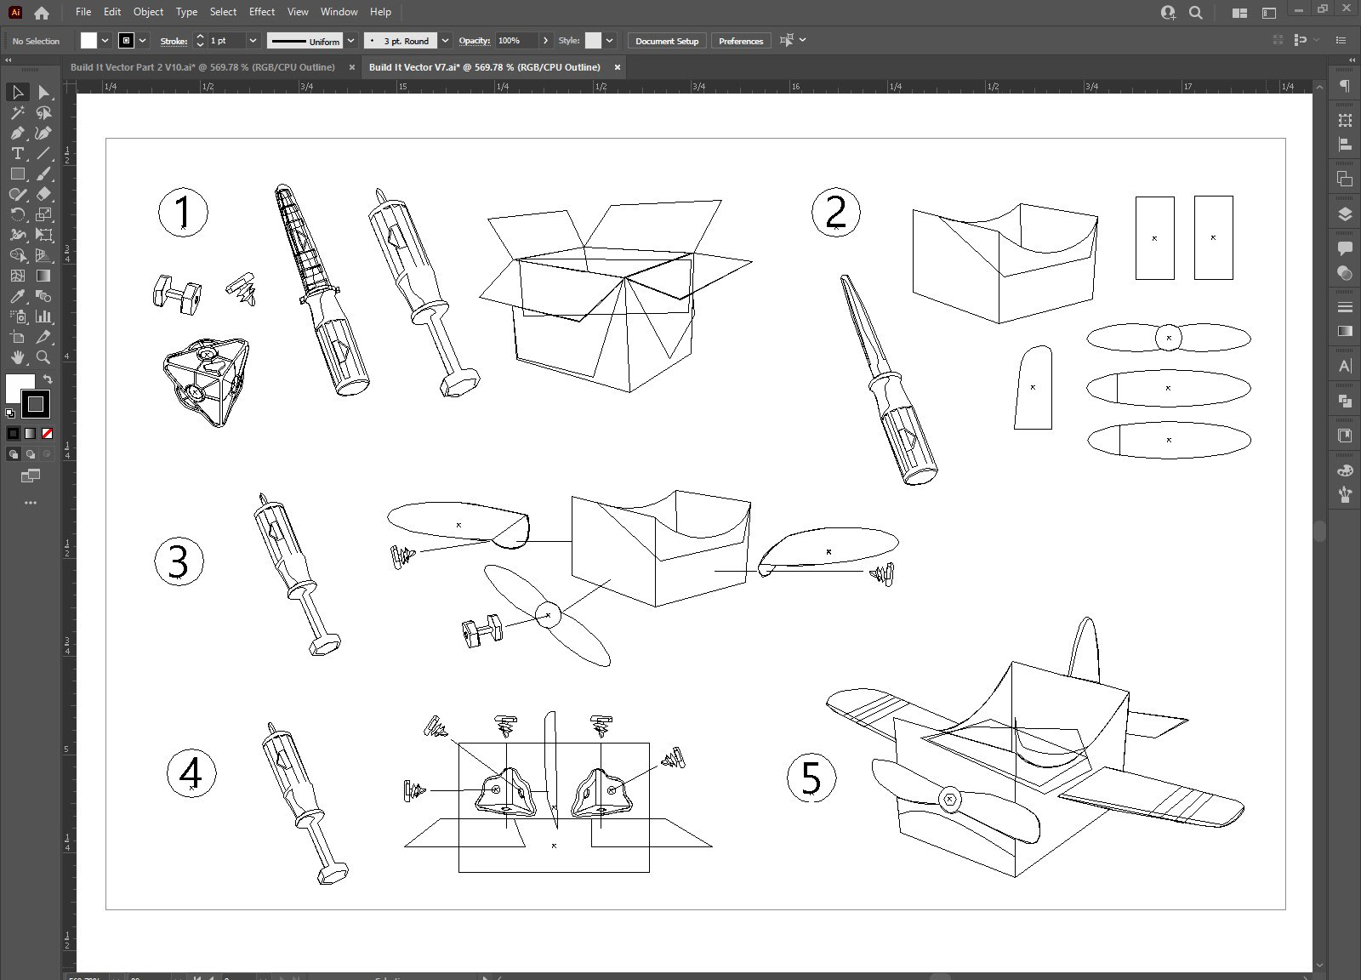Switch to Build It Vector Part 2 V10.ai tab
The height and width of the screenshot is (980, 1361).
click(x=202, y=67)
